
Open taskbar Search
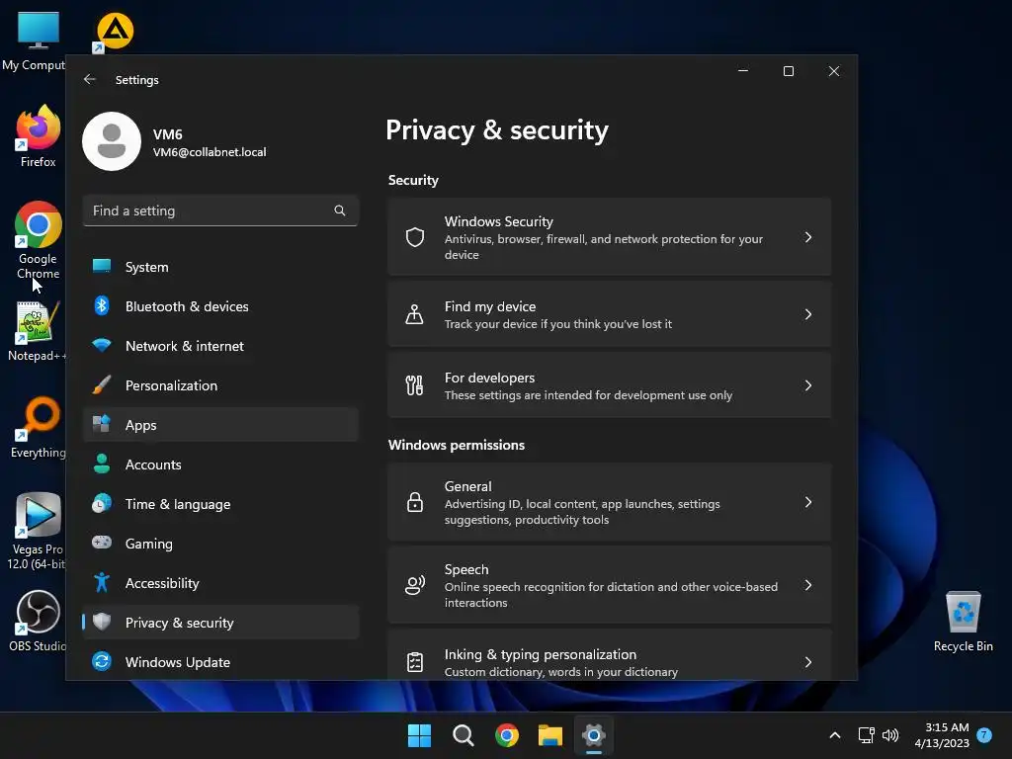click(x=463, y=735)
